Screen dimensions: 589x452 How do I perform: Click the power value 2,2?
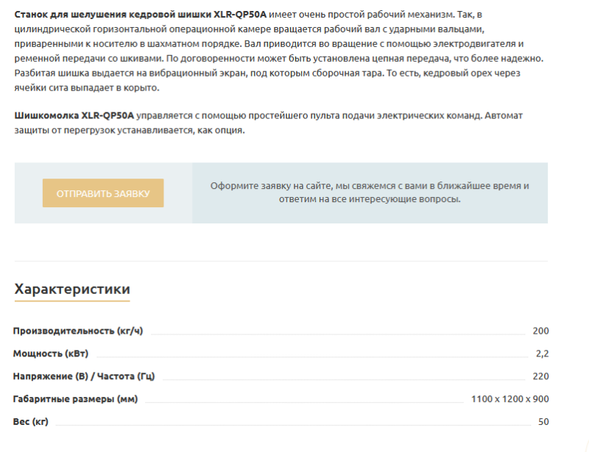pyautogui.click(x=542, y=354)
